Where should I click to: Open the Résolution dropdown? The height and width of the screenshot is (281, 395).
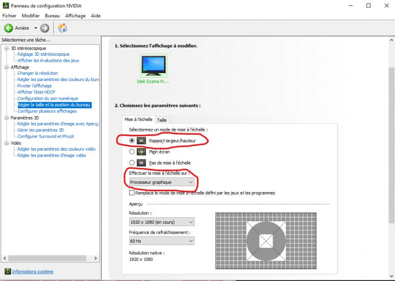point(162,222)
